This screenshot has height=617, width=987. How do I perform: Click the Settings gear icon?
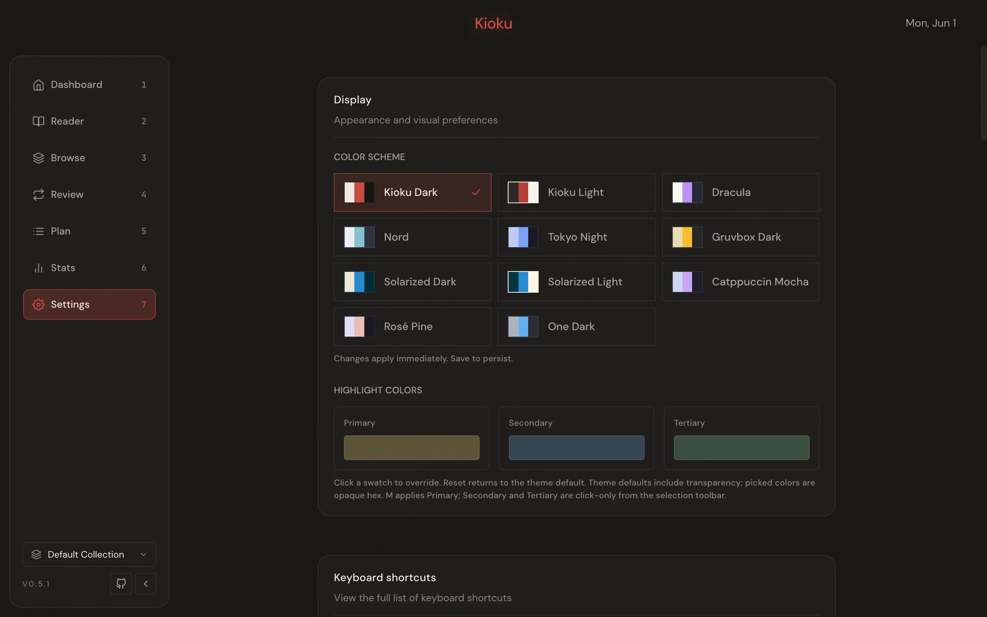[38, 304]
